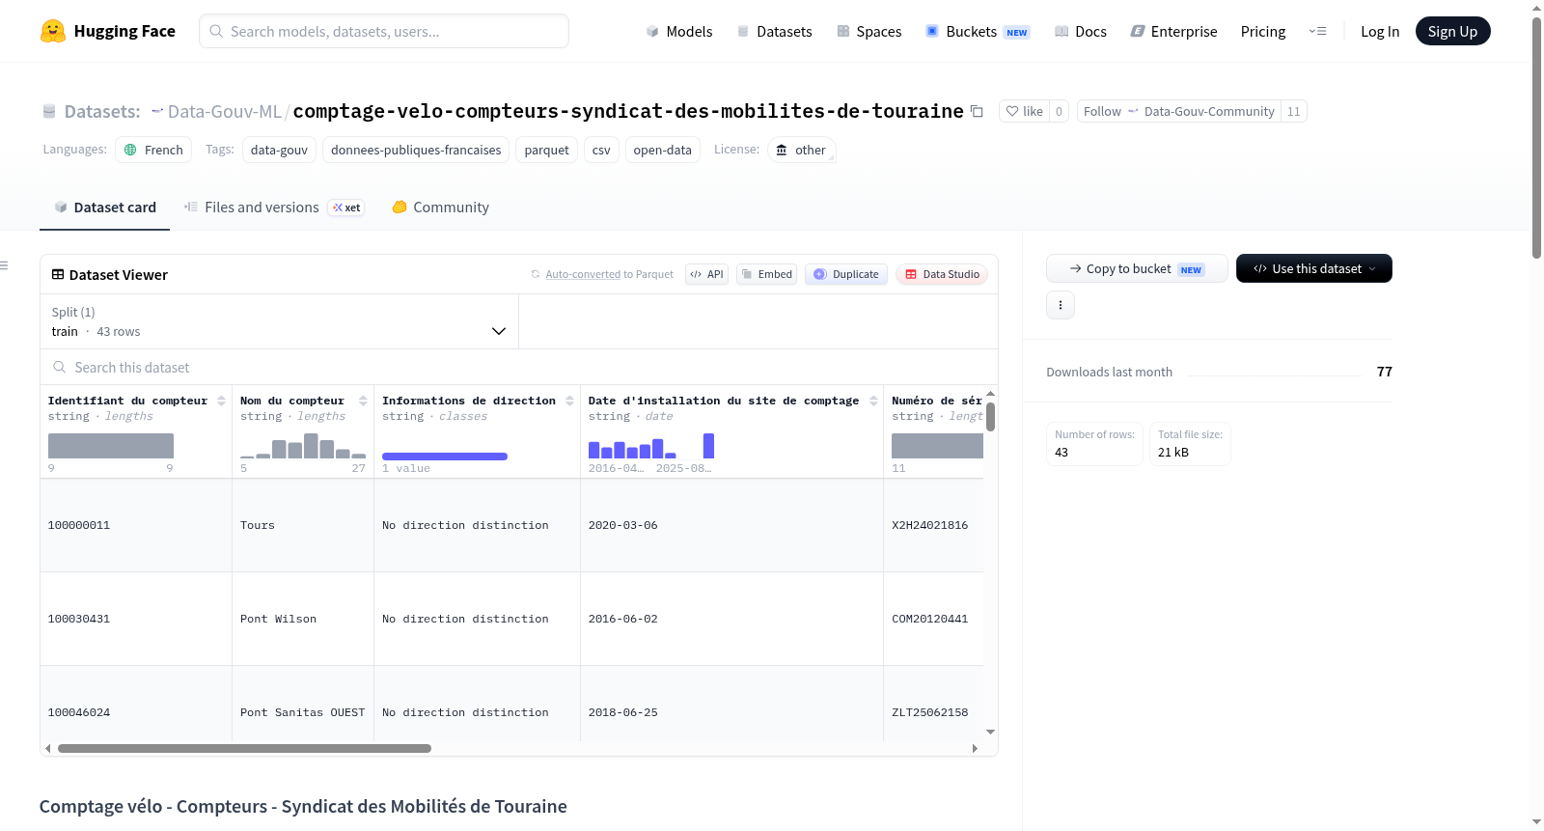Viewport: 1544px width, 831px height.
Task: Click the parquet tag
Action: pyautogui.click(x=546, y=150)
